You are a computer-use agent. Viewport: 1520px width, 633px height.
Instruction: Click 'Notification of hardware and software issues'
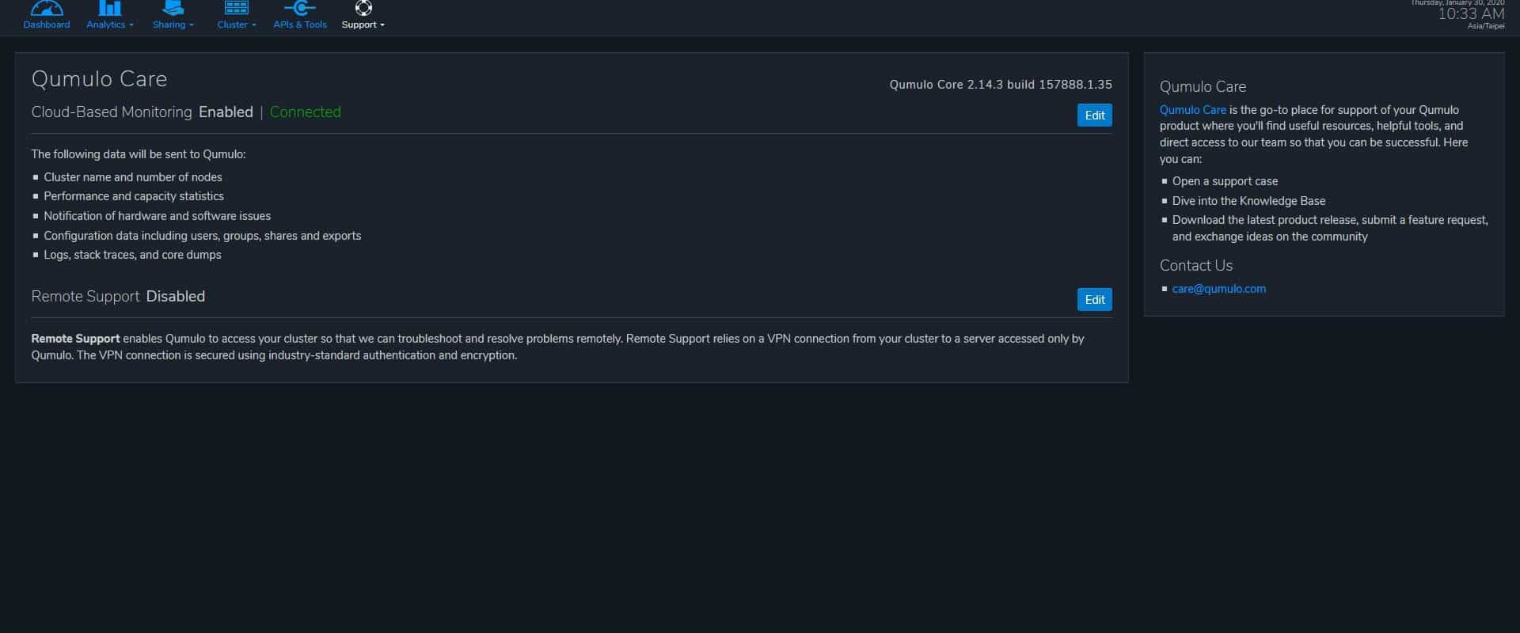(157, 216)
